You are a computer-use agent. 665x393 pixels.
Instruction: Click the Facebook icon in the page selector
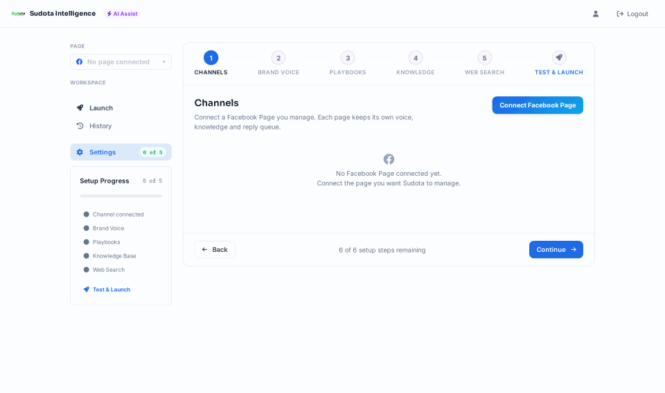point(79,62)
